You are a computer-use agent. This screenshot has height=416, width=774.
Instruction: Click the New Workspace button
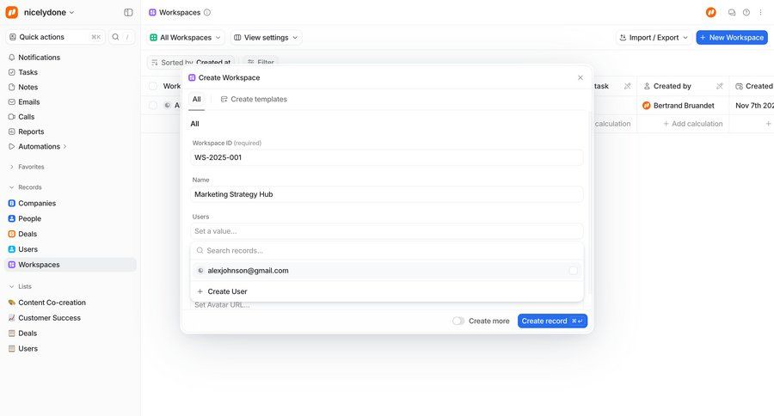point(732,38)
